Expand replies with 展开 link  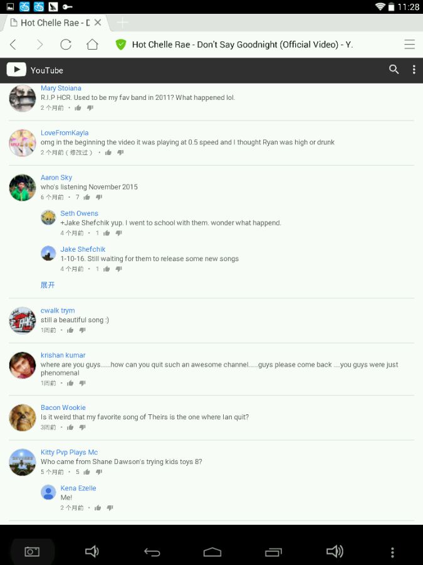pyautogui.click(x=48, y=285)
